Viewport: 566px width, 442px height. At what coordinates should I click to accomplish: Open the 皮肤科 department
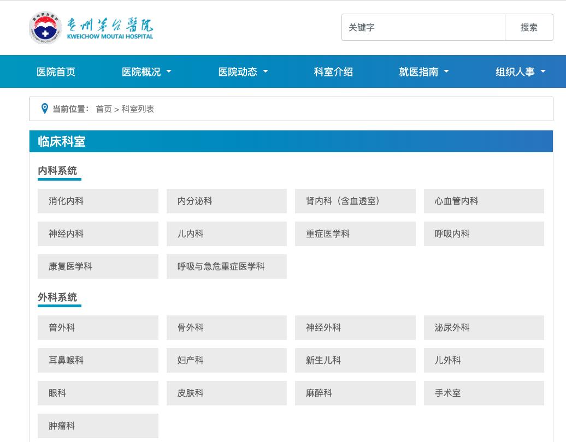point(227,393)
